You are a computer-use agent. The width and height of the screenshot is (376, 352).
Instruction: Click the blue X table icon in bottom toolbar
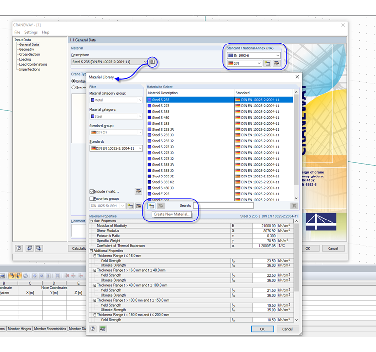click(57, 276)
